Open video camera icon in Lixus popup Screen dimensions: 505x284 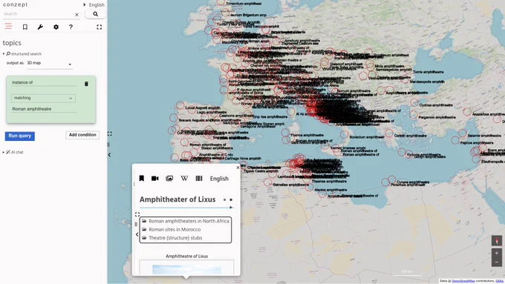(x=155, y=178)
